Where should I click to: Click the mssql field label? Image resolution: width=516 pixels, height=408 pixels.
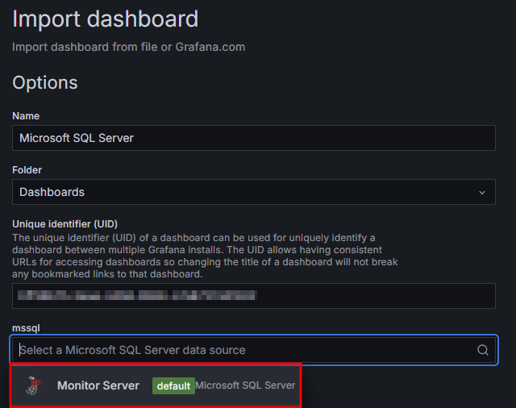[26, 328]
